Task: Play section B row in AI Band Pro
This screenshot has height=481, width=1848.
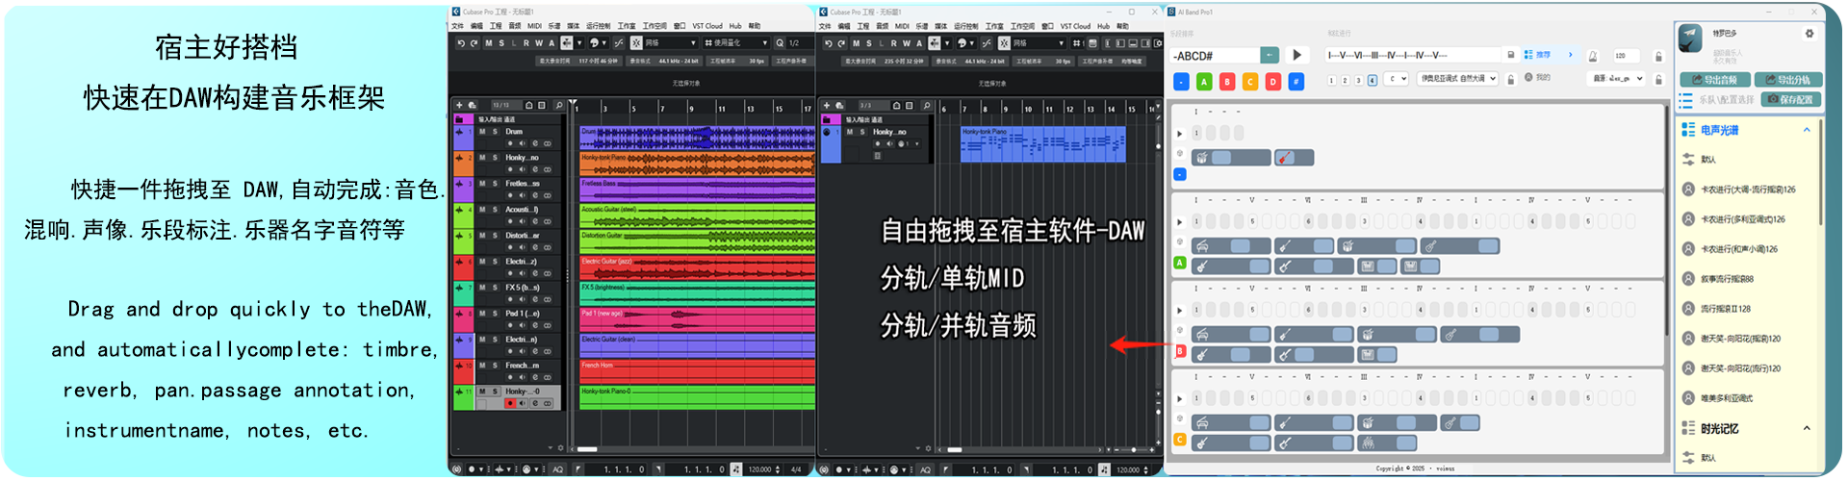Action: click(1180, 311)
